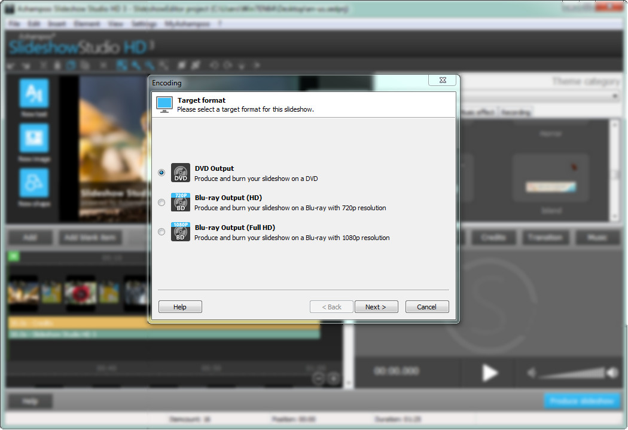Image resolution: width=628 pixels, height=430 pixels.
Task: Click the loud speaker volume icon
Action: click(612, 373)
